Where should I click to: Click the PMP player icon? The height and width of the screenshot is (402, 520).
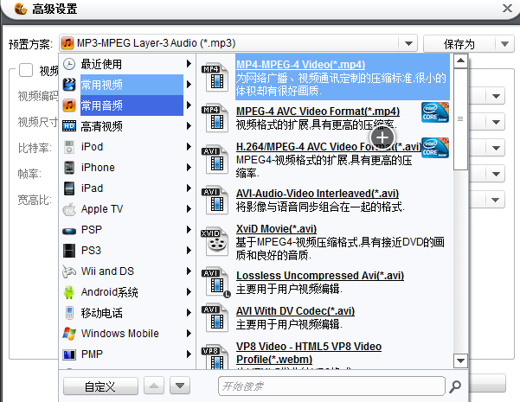69,354
